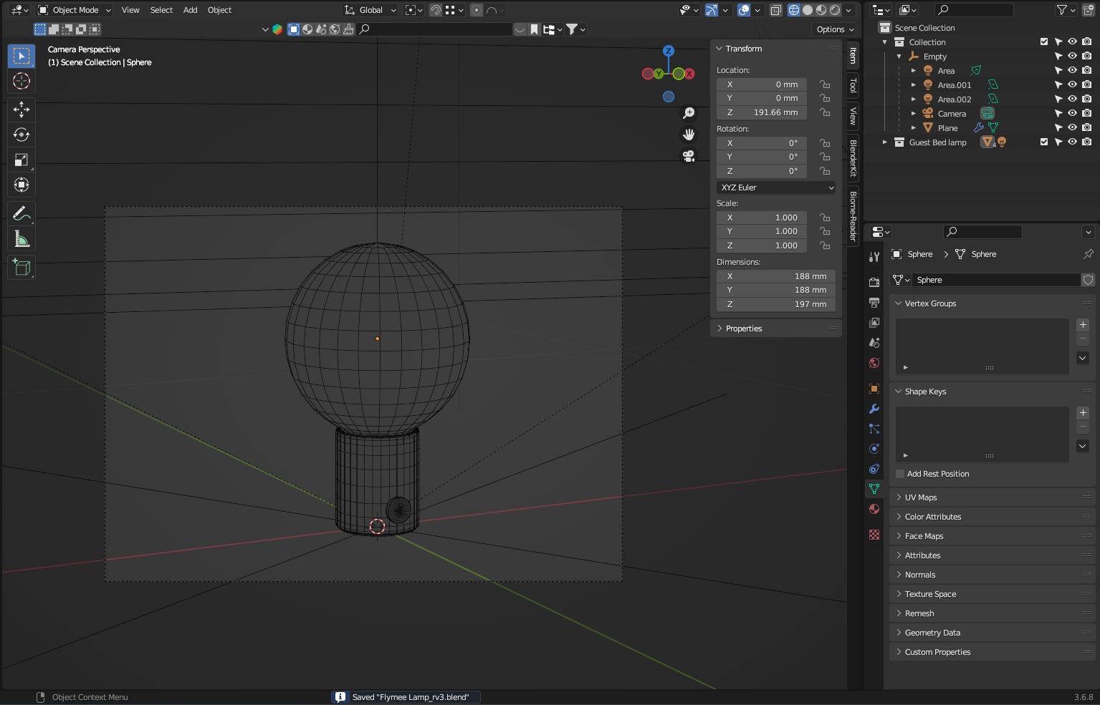Collapse the Vertex Groups panel
Viewport: 1100px width, 705px height.
(x=991, y=303)
